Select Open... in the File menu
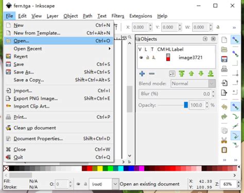 point(59,41)
